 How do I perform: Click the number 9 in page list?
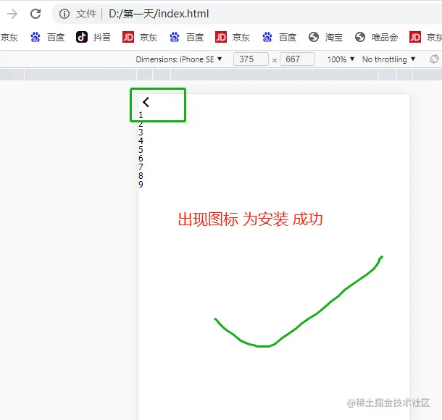pyautogui.click(x=141, y=184)
